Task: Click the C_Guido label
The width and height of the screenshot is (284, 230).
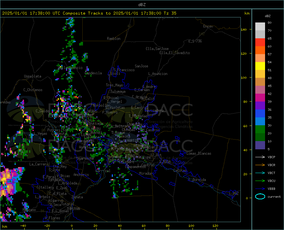Action: click(x=42, y=111)
